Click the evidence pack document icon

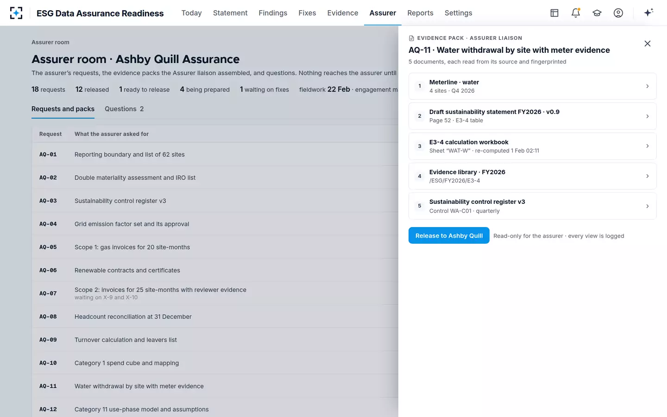(x=411, y=38)
